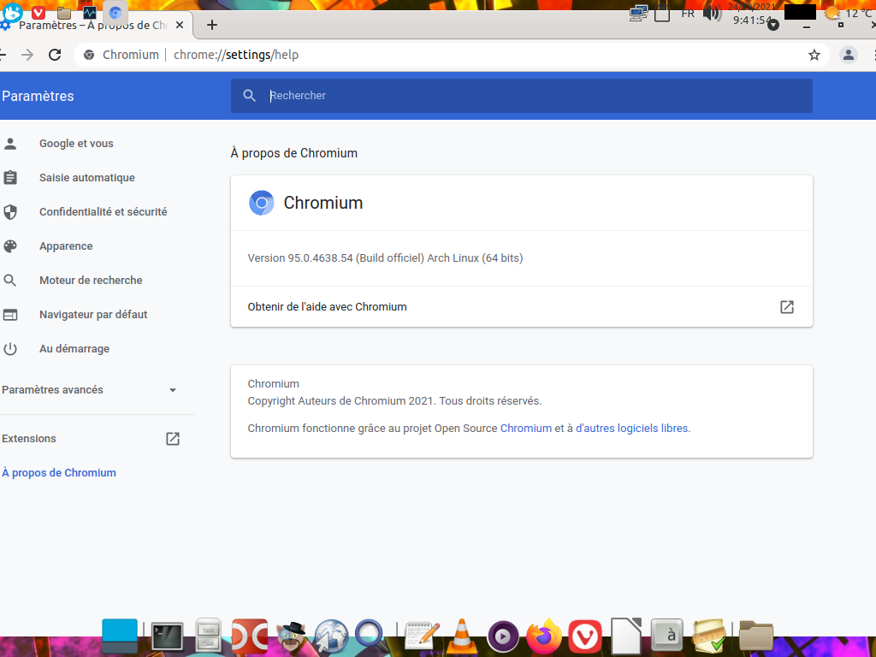Viewport: 876px width, 657px height.
Task: Click the clipboard tray icon
Action: (x=662, y=13)
